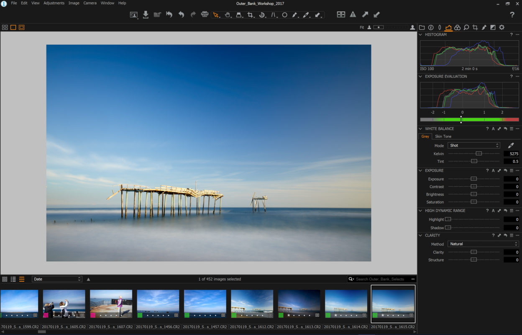Select the Crop tool in the toolbar
Image resolution: width=522 pixels, height=335 pixels.
click(x=251, y=15)
